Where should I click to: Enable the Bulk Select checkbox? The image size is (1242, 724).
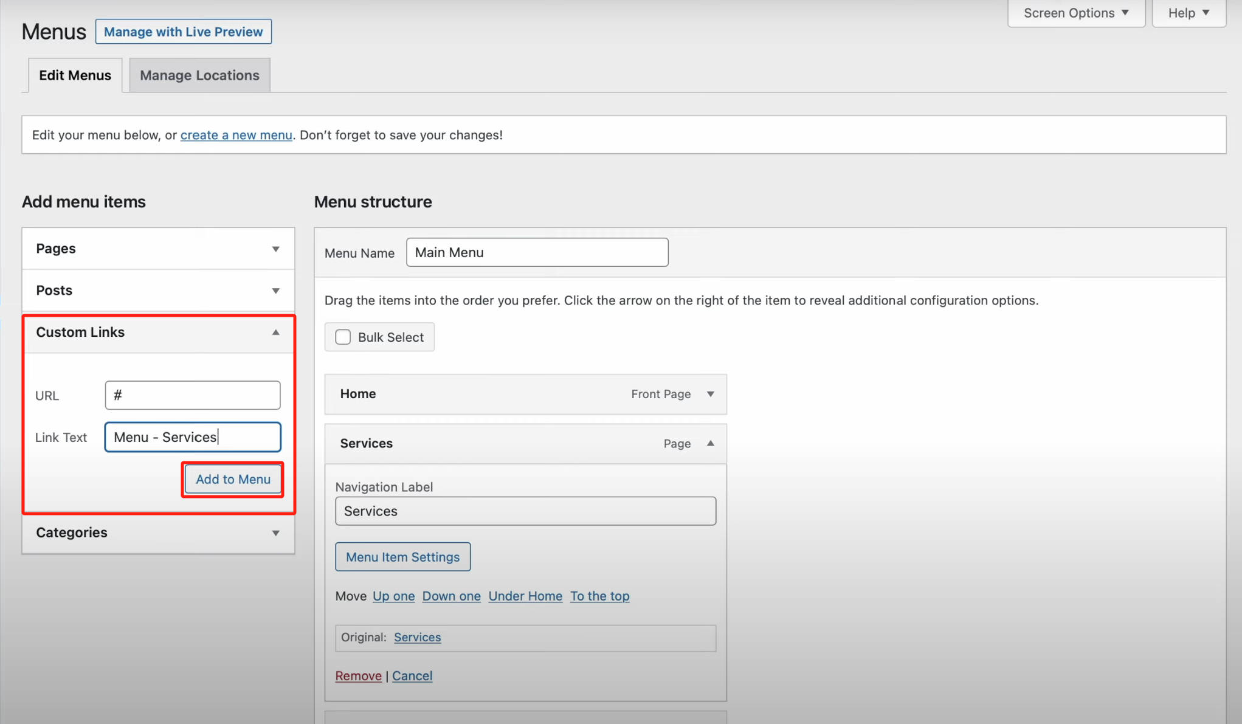pos(343,337)
